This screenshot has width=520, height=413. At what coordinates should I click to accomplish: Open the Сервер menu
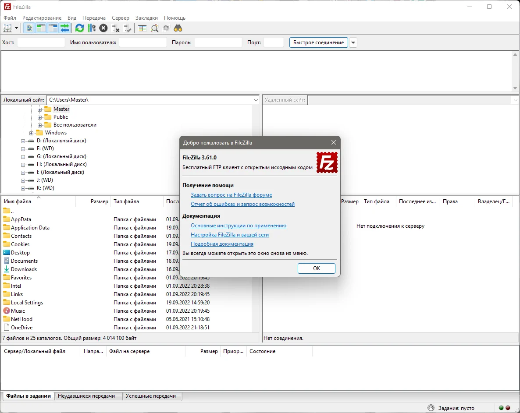121,18
